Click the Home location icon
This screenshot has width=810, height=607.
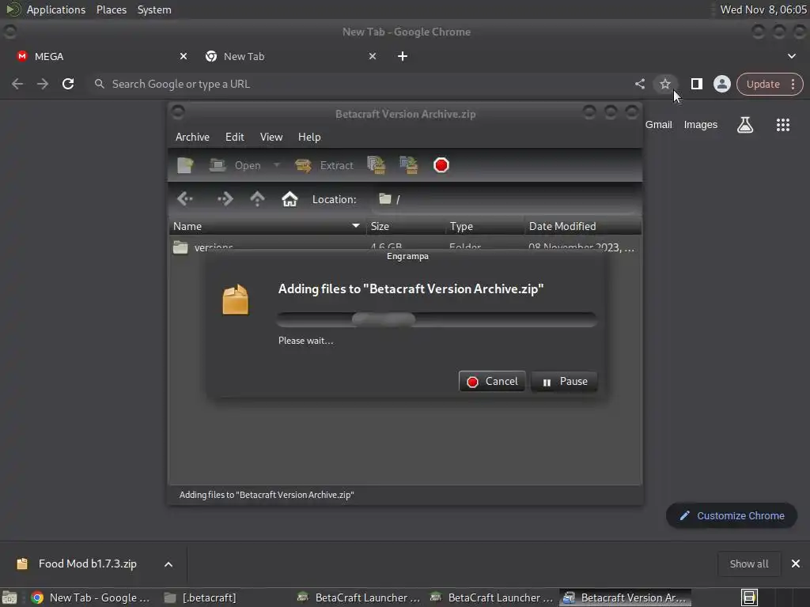coord(290,198)
